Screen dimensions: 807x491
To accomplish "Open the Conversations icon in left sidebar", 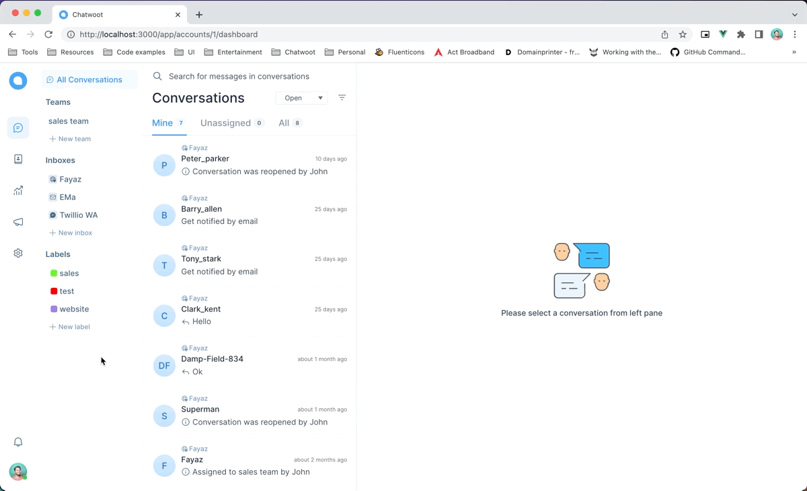I will pos(18,128).
